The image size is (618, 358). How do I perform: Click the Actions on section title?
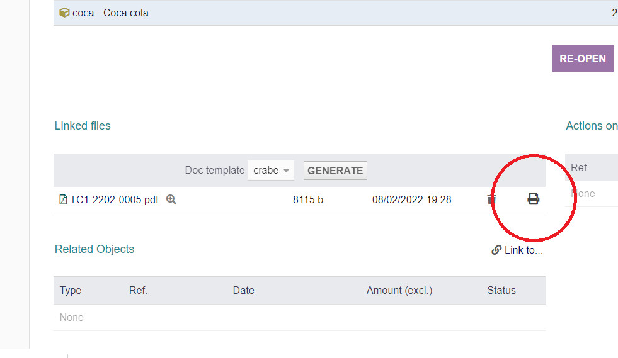click(591, 126)
